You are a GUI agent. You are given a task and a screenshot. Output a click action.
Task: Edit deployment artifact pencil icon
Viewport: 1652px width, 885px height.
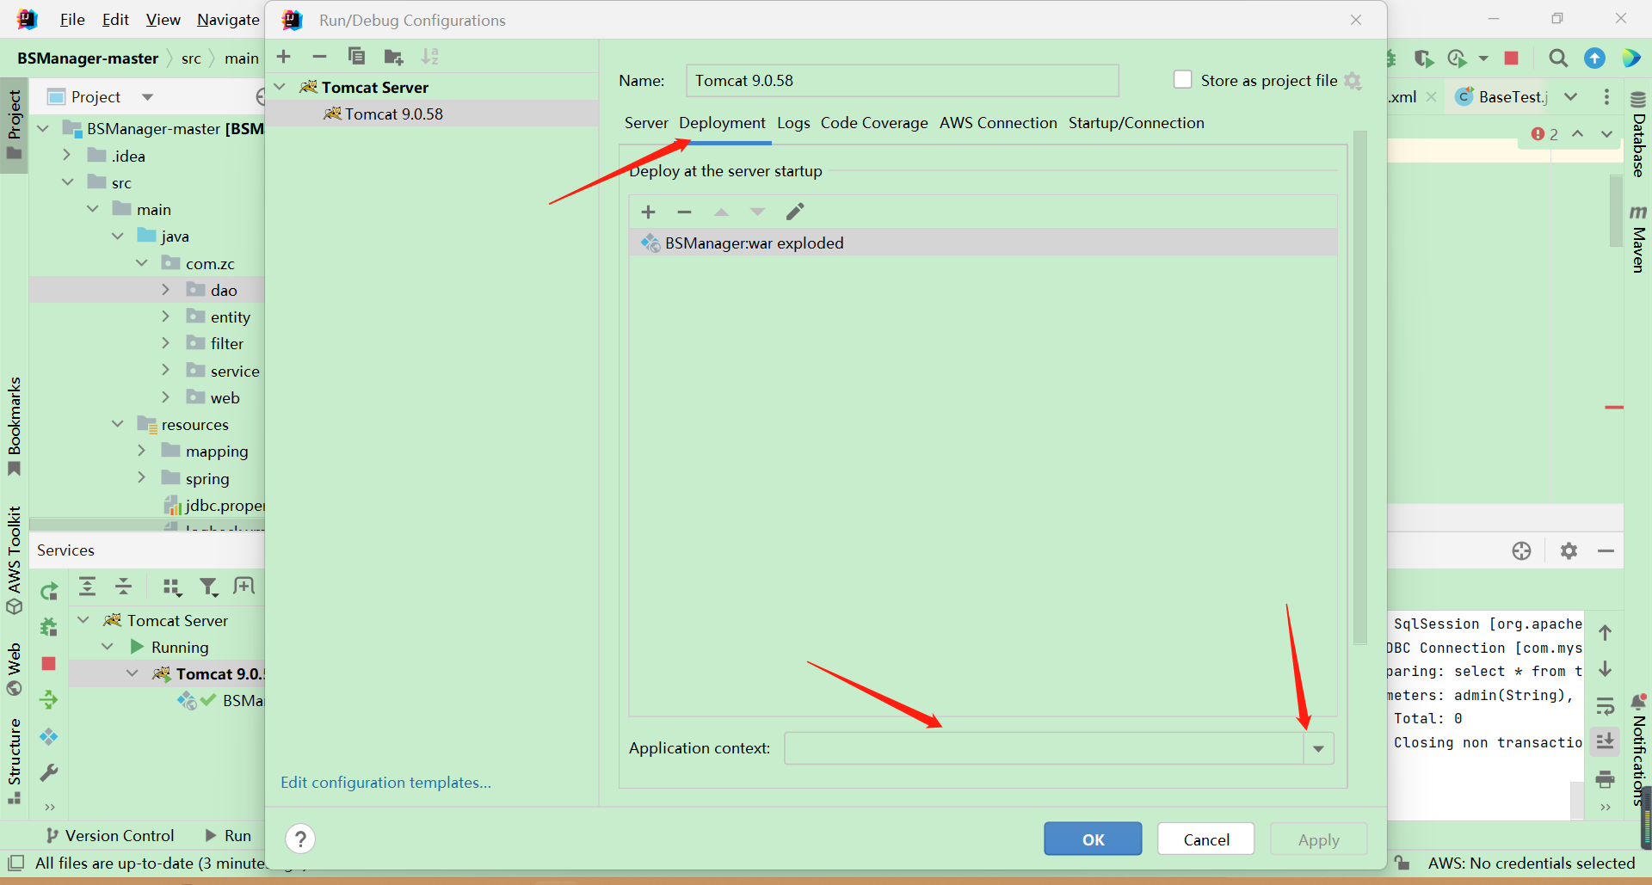[795, 212]
